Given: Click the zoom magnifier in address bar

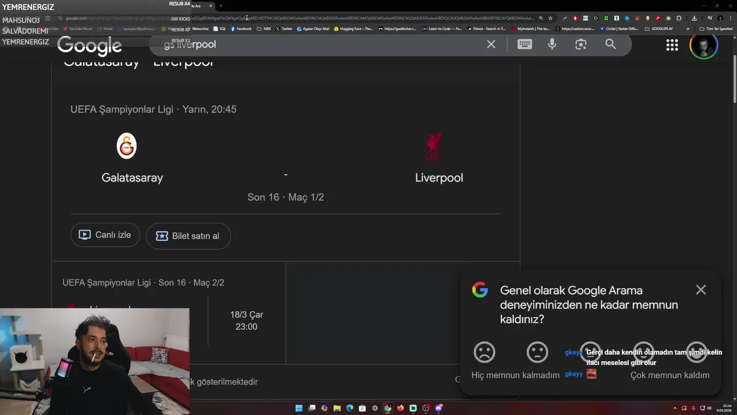Looking at the screenshot, I should coord(541,18).
